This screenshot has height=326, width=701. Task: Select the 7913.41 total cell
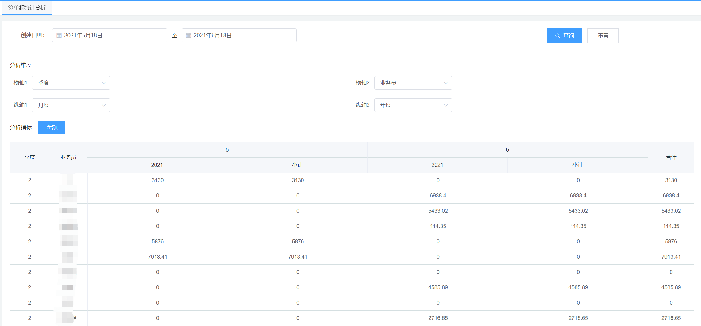pyautogui.click(x=671, y=257)
